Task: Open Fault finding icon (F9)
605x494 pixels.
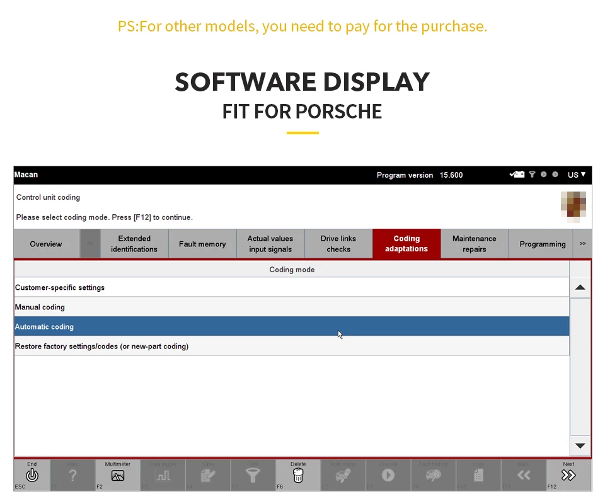Action: (x=434, y=475)
